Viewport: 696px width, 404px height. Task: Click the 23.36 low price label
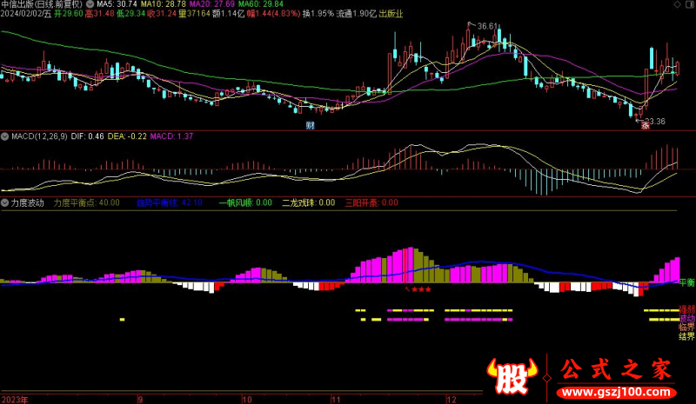point(655,121)
